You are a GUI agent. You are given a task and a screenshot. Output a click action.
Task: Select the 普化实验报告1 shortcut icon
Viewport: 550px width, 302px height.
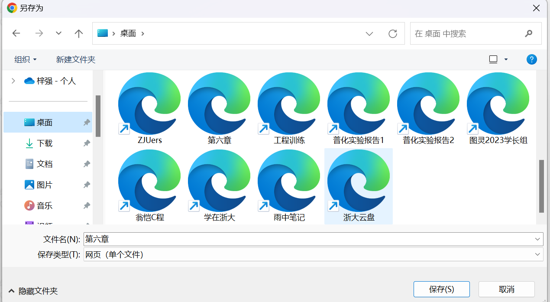coord(359,104)
